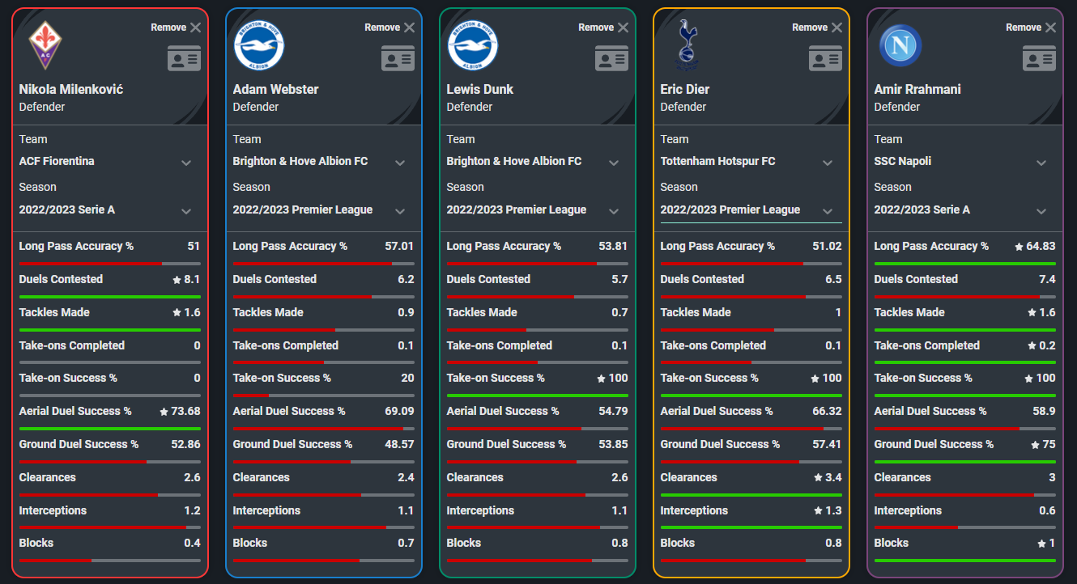Click Milenković's Aerial Duel Success bar

coord(110,428)
